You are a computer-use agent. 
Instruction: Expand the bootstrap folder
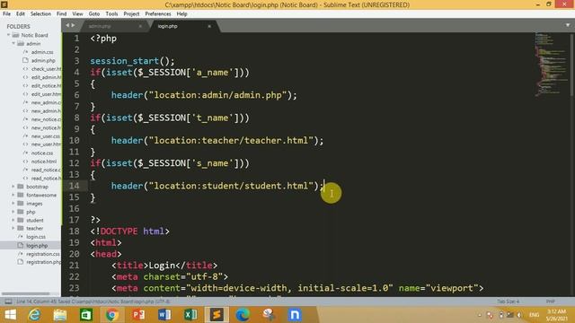tap(13, 187)
